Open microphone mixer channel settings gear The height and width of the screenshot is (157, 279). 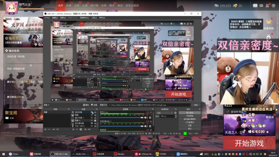coord(150,118)
